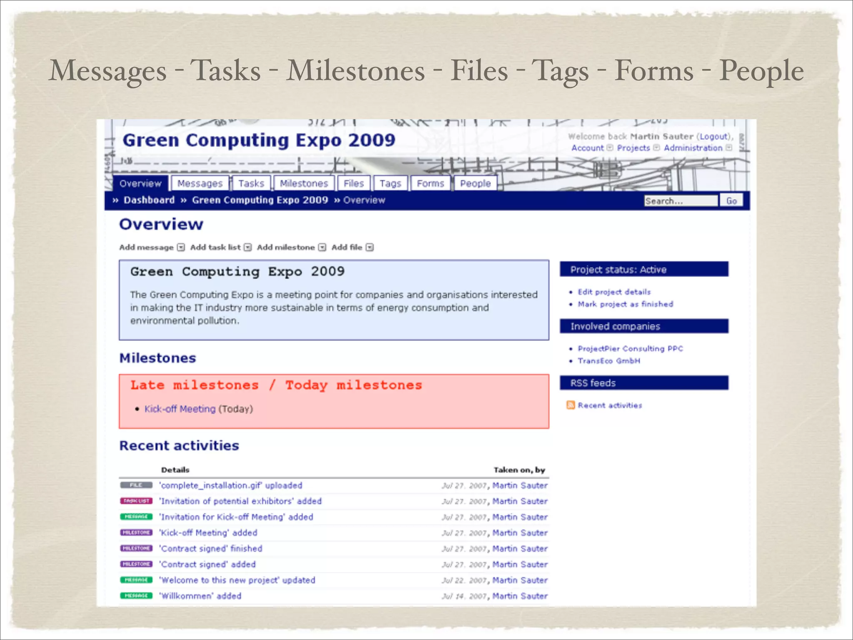The image size is (853, 640).
Task: Click MILESTONE badge beside 'Contract signed' finished
Action: point(136,548)
